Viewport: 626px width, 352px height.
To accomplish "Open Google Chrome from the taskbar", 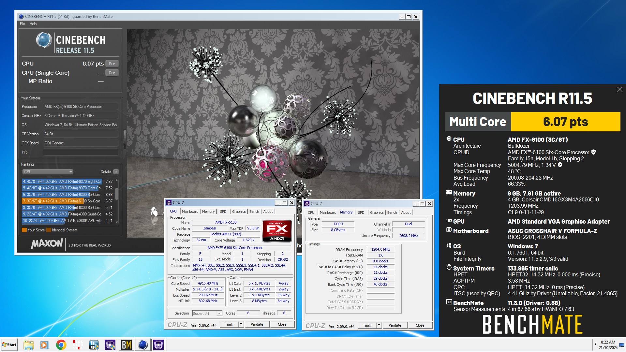I will [61, 345].
